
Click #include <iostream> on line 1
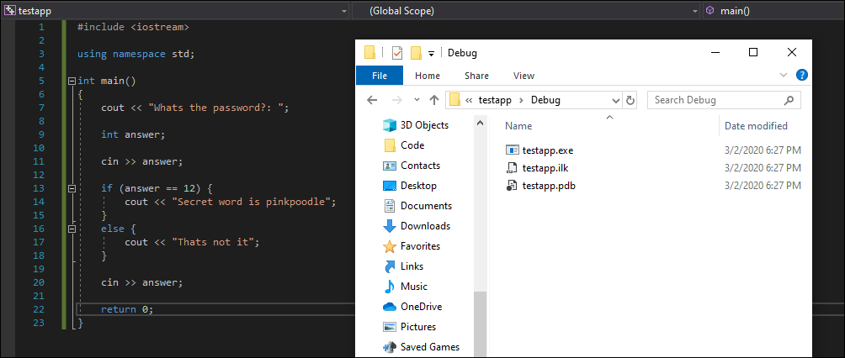(133, 27)
